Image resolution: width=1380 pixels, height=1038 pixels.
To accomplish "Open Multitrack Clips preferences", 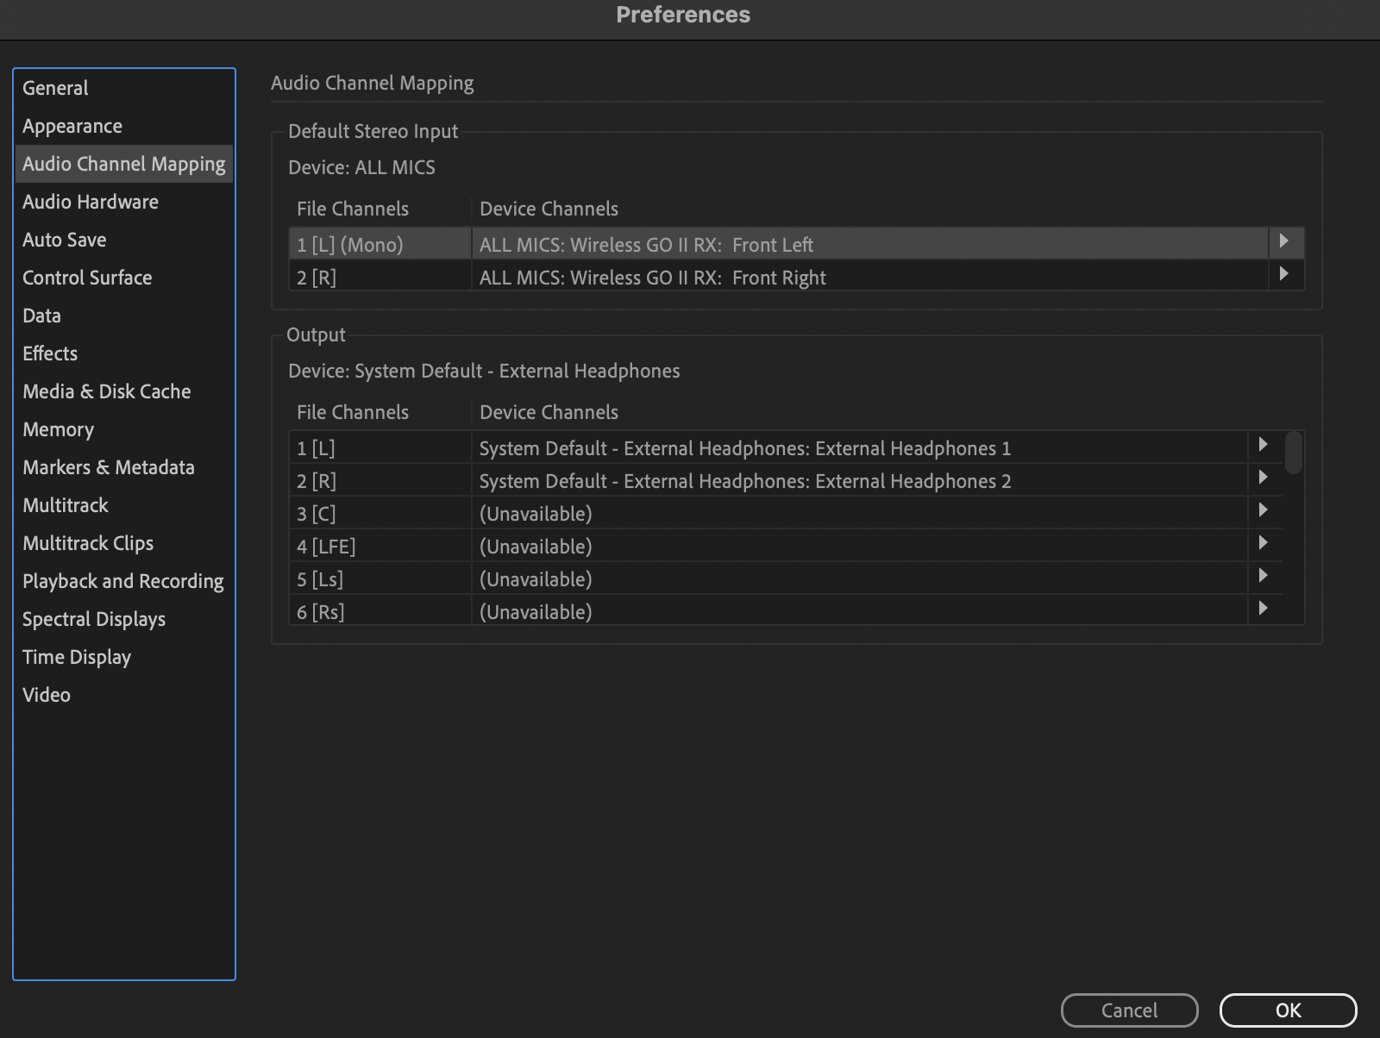I will click(87, 542).
